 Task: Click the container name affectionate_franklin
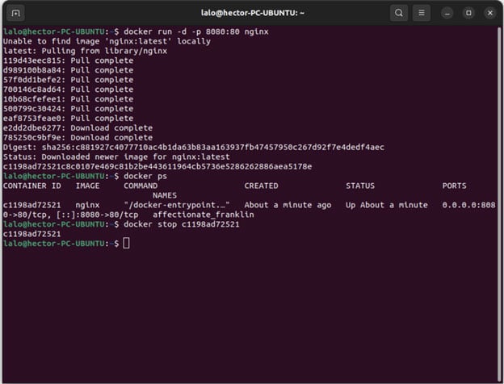pyautogui.click(x=204, y=215)
